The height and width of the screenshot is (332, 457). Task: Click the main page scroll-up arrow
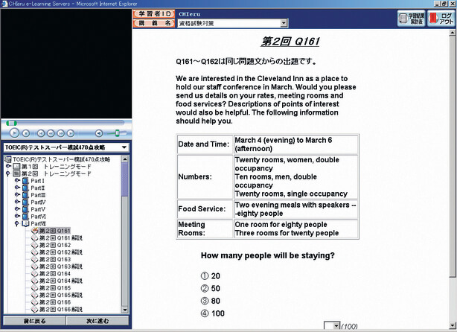pos(453,32)
